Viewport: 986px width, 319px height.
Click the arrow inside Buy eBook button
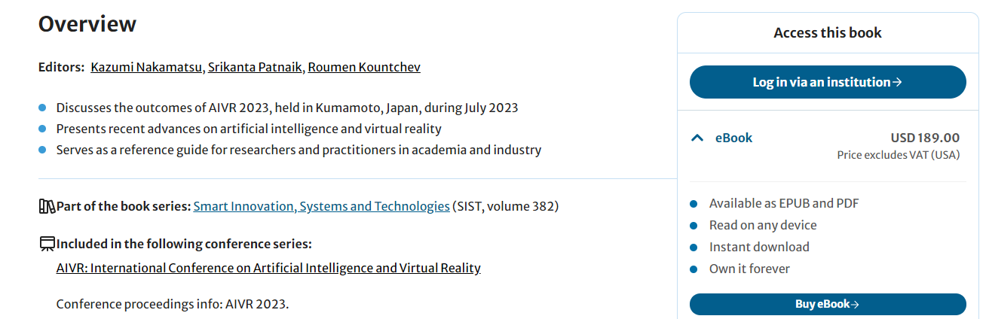pos(855,304)
